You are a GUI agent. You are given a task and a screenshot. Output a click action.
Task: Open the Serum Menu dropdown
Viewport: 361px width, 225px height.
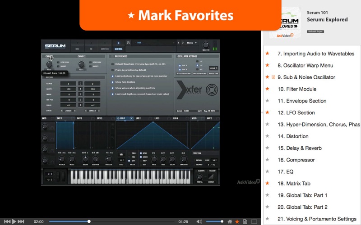191,43
